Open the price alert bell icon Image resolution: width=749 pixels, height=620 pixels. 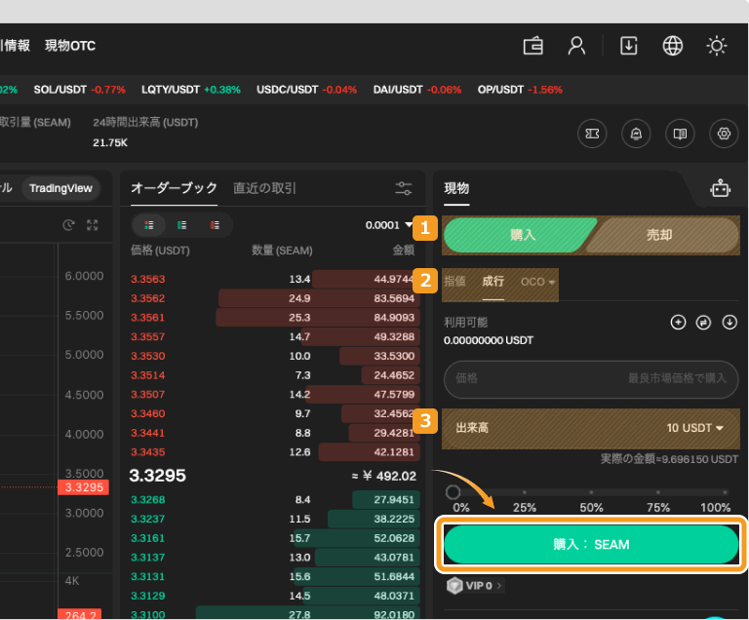click(636, 134)
